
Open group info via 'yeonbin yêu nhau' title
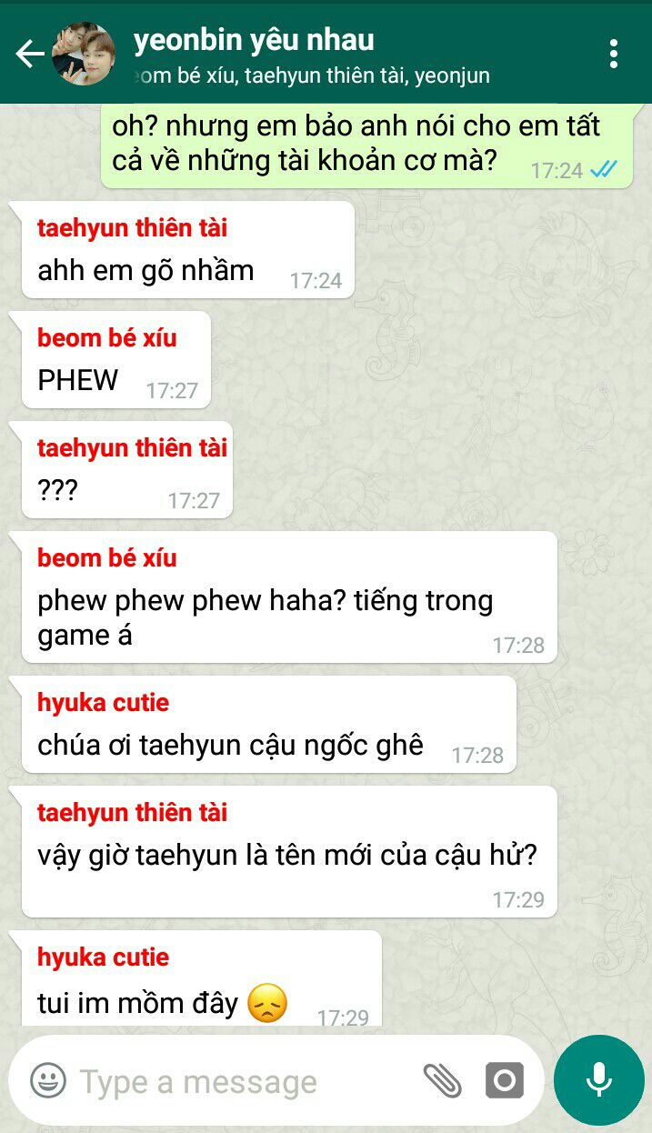tap(254, 40)
